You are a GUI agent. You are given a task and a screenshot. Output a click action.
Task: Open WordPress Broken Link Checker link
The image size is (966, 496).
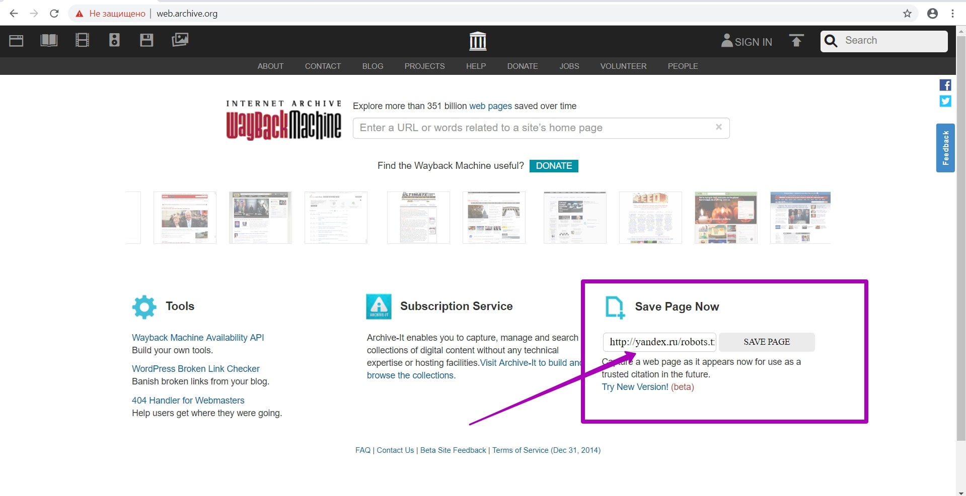(x=196, y=369)
